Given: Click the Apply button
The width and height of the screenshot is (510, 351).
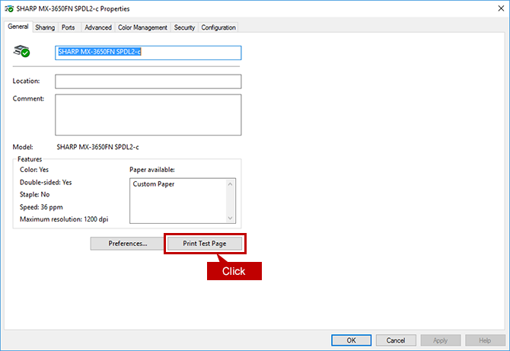Looking at the screenshot, I should [x=441, y=340].
